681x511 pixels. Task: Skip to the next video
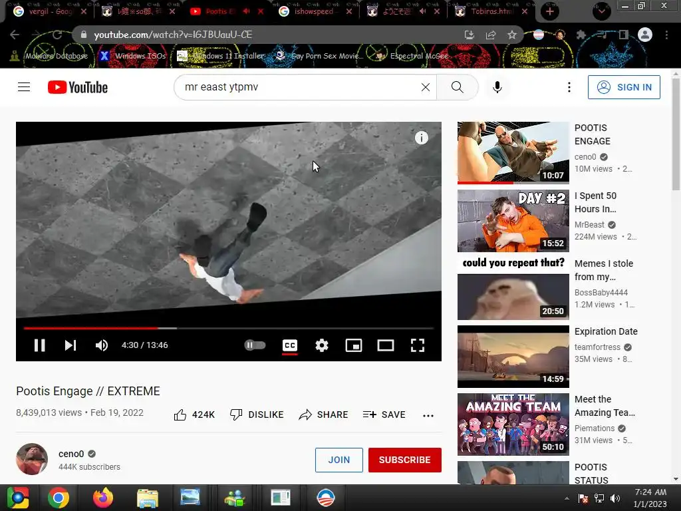coord(70,345)
